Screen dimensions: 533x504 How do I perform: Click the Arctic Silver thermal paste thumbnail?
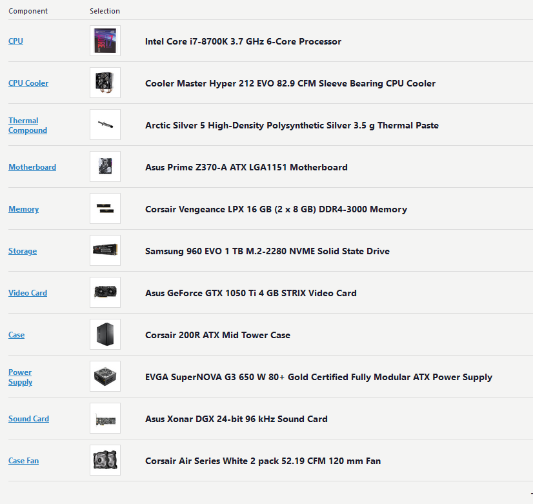pyautogui.click(x=105, y=125)
